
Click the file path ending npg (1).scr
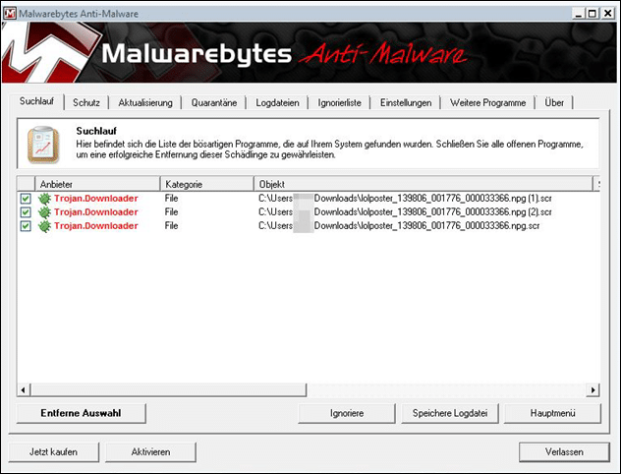tap(405, 199)
